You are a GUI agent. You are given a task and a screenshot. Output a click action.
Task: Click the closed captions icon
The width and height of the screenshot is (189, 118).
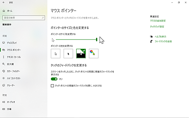(x=4, y=109)
